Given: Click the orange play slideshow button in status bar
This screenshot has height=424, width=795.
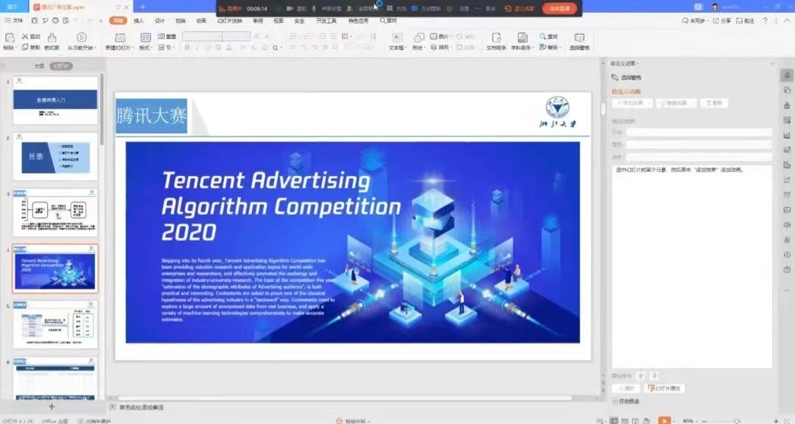Looking at the screenshot, I should (664, 420).
